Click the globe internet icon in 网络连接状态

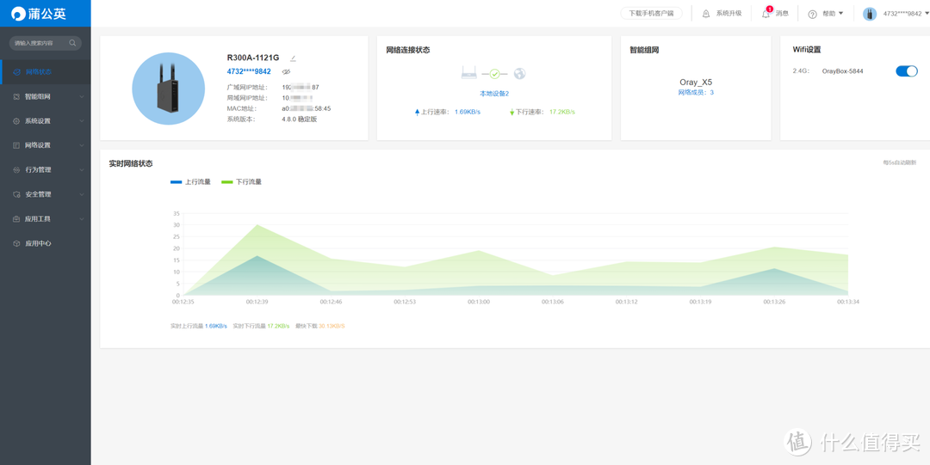tap(519, 74)
